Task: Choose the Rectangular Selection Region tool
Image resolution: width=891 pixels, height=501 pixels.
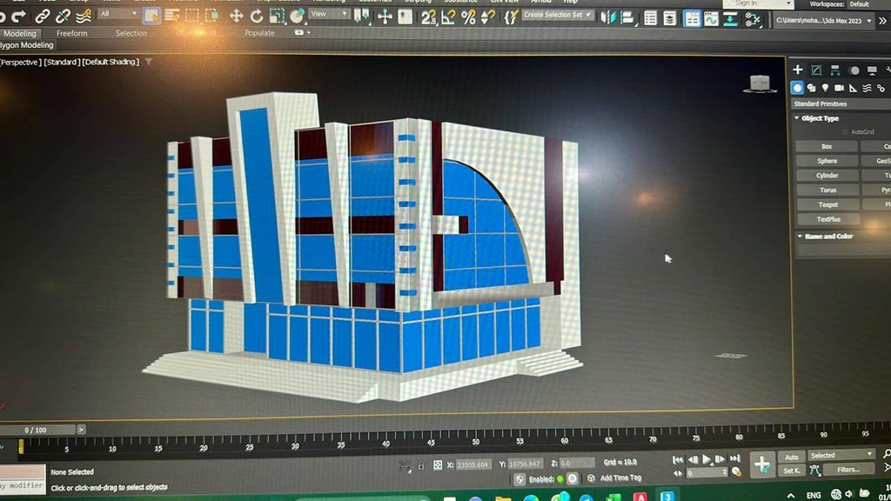Action: coord(192,16)
